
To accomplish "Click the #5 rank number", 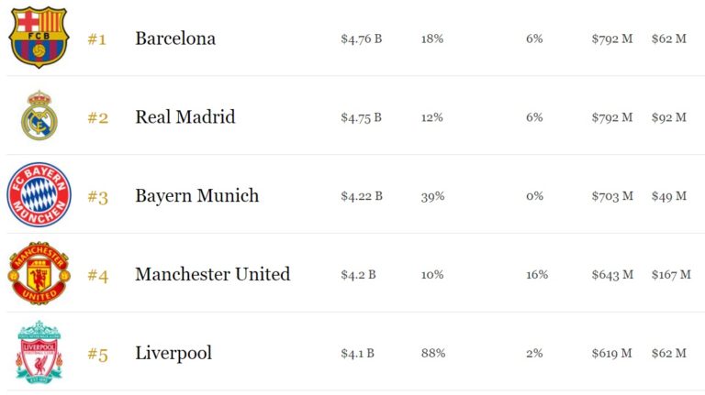I will pyautogui.click(x=97, y=354).
